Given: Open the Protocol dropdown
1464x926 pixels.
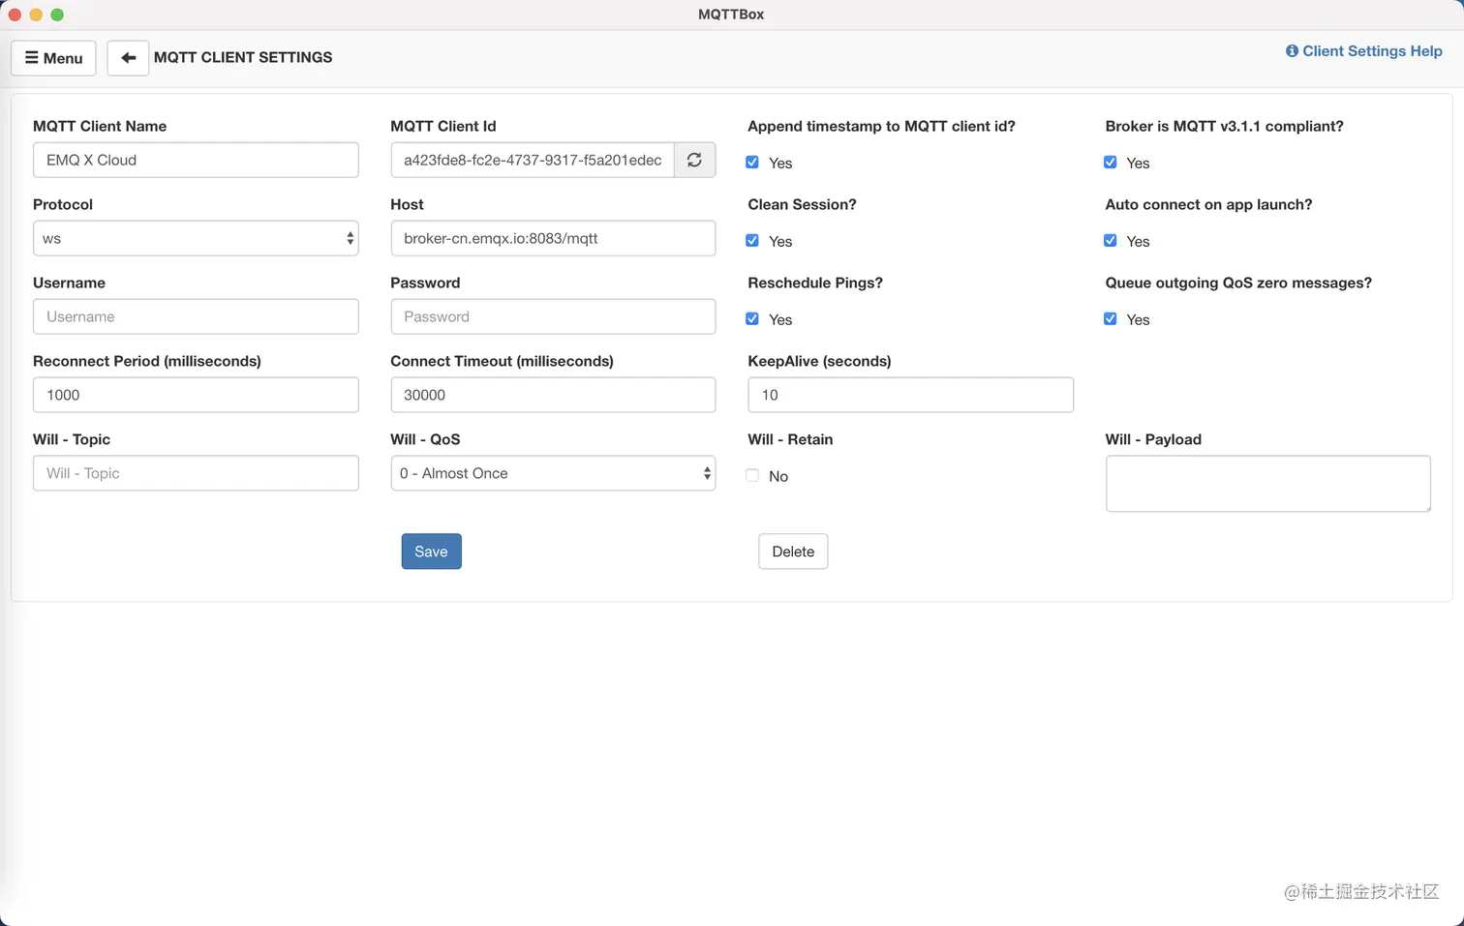Looking at the screenshot, I should (196, 239).
